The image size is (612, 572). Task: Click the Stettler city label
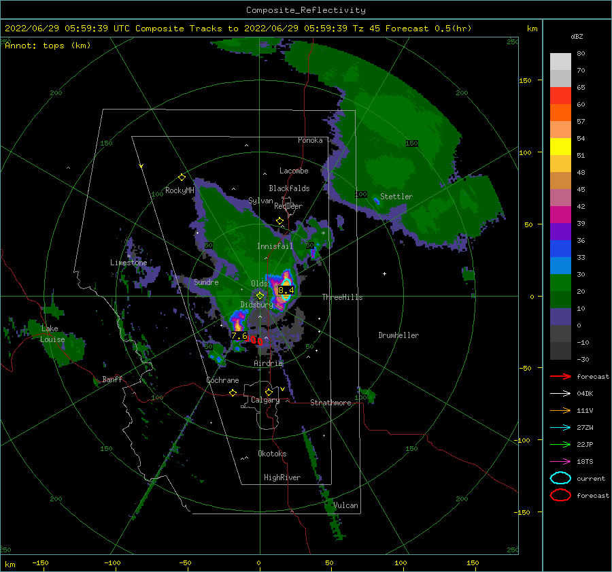click(396, 197)
